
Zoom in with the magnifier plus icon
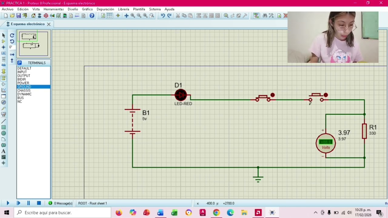[133, 16]
